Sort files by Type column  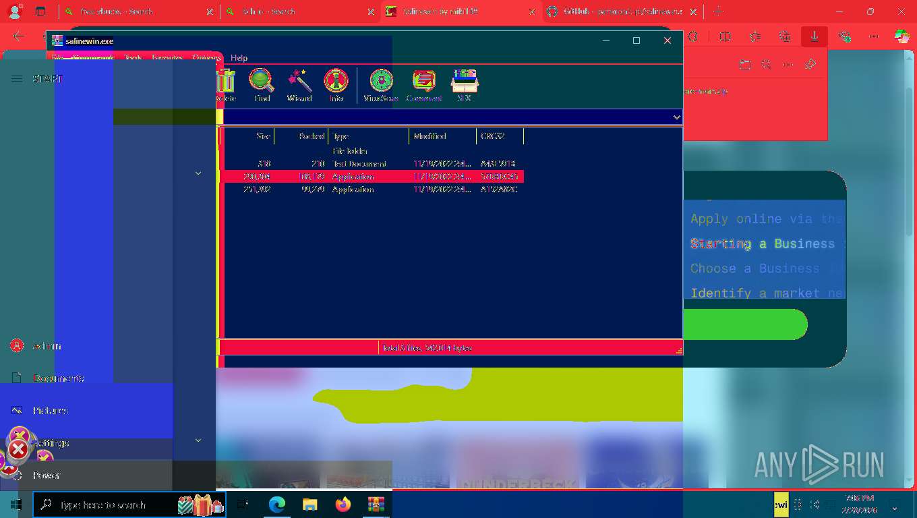368,136
